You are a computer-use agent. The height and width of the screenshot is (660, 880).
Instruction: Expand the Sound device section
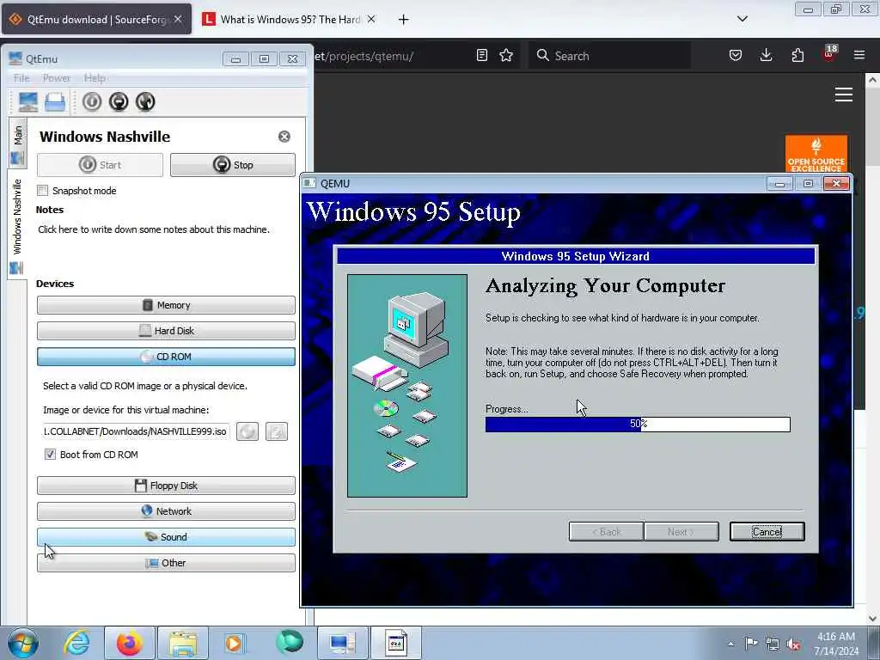click(166, 537)
